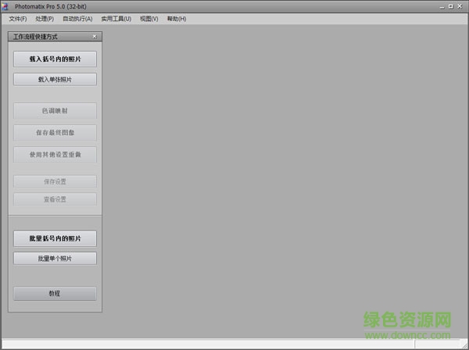Click the 工作流程快捷方式 panel title
469x350 pixels.
(x=35, y=37)
